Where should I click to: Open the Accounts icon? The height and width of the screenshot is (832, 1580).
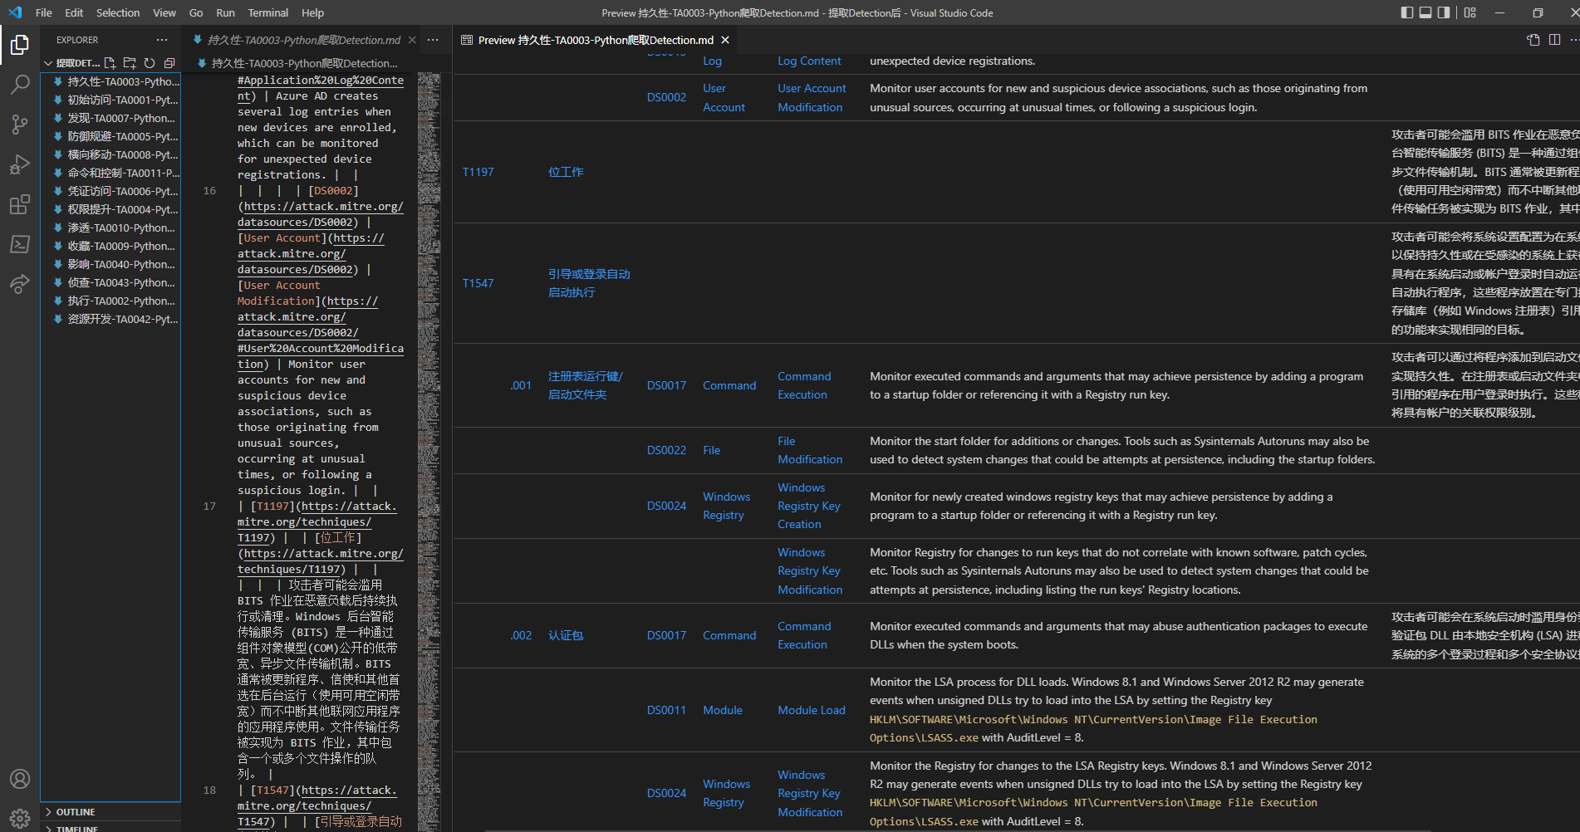click(20, 779)
